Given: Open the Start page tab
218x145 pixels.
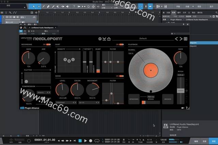Looking at the screenshot, I should click(178, 6).
